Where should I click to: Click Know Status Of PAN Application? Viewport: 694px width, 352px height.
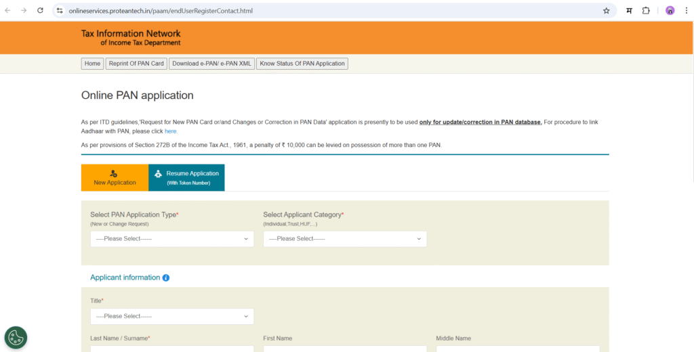[x=302, y=64]
